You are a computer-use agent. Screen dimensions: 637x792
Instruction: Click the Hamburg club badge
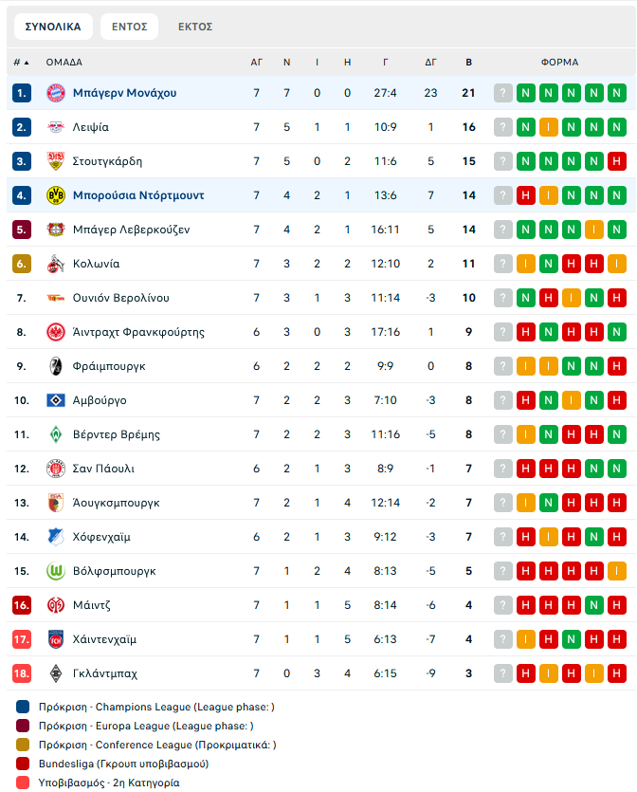point(54,400)
